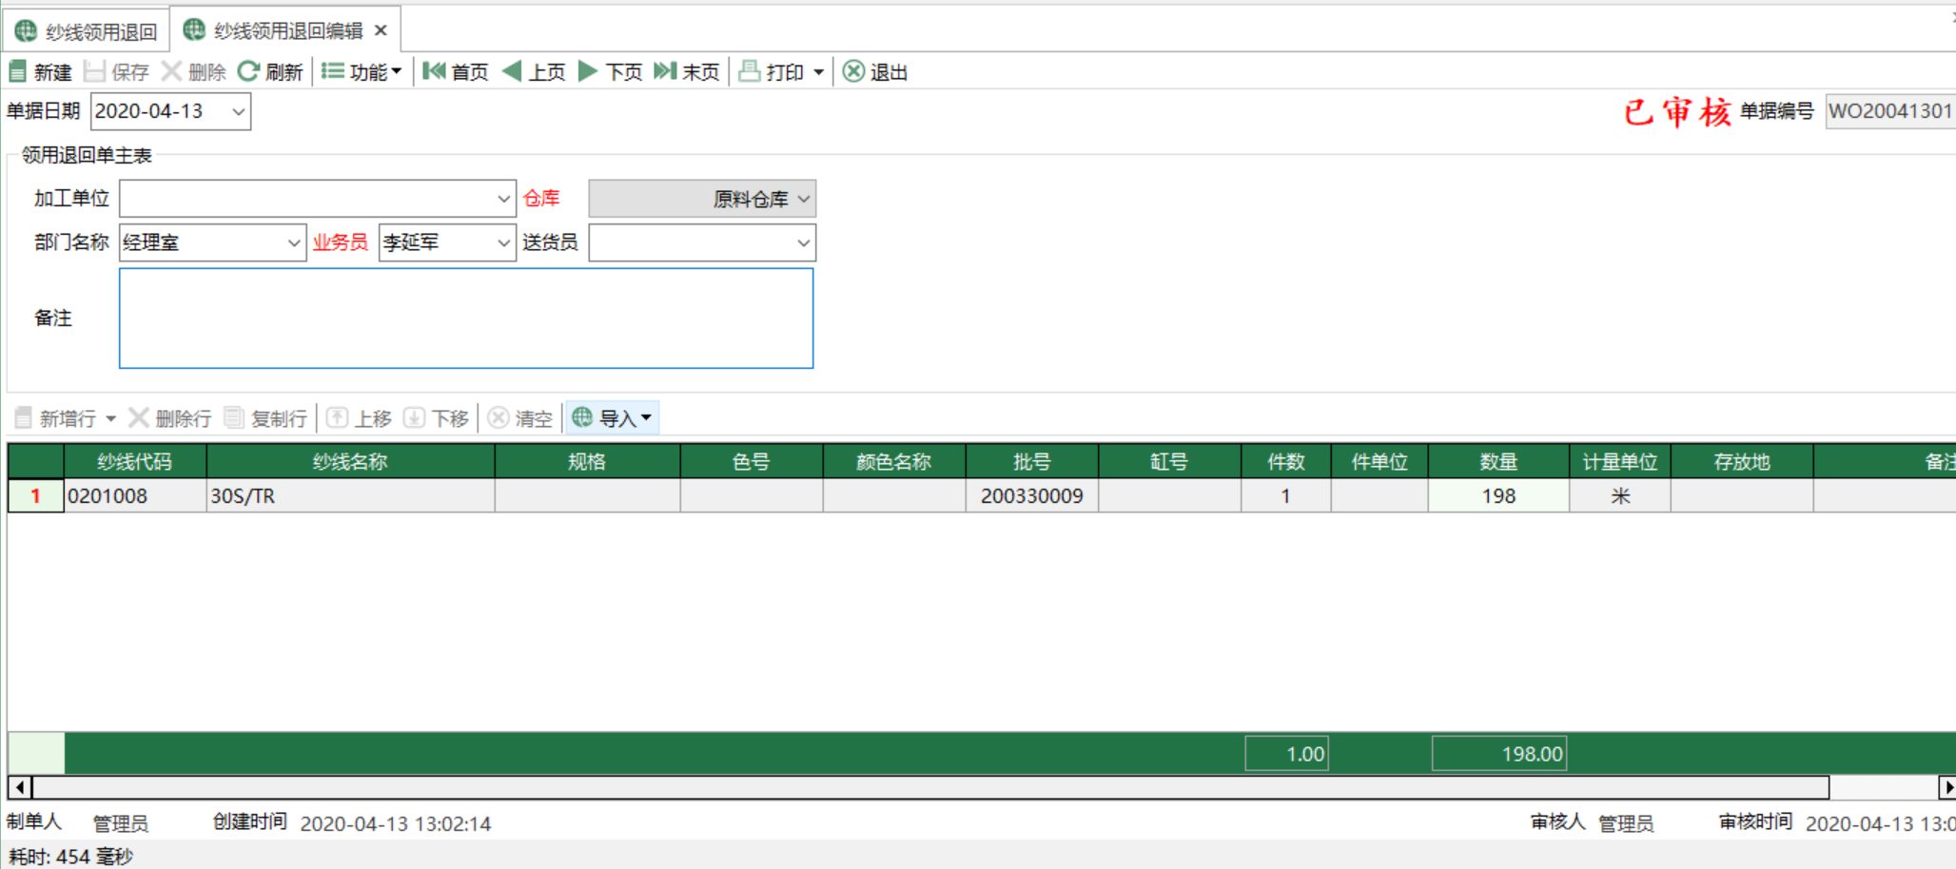Exit with the 退出 button
The height and width of the screenshot is (869, 1956).
[x=875, y=71]
